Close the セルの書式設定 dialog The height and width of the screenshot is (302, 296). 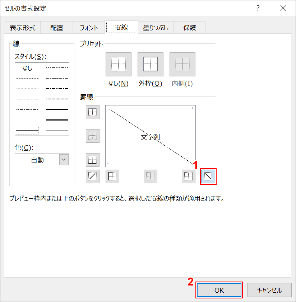[x=283, y=8]
